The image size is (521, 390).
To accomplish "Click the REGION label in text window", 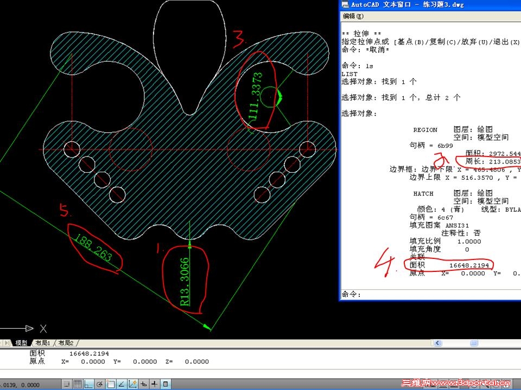I will 425,130.
